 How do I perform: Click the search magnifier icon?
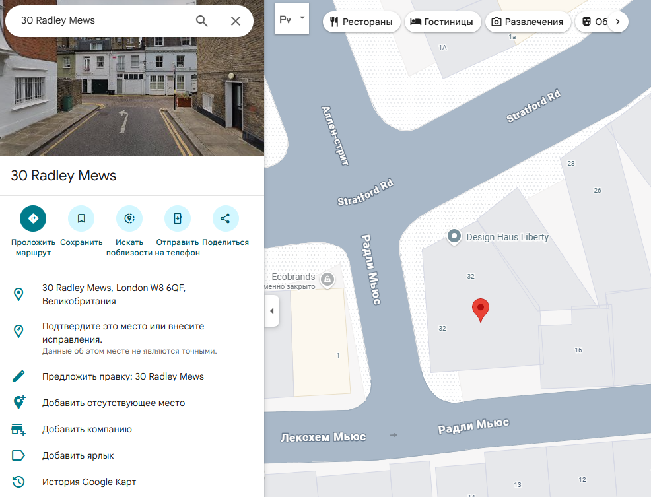(202, 20)
